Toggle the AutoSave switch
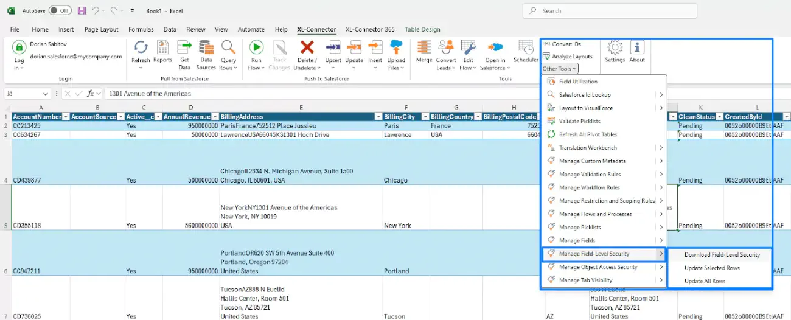The width and height of the screenshot is (791, 320). 60,11
